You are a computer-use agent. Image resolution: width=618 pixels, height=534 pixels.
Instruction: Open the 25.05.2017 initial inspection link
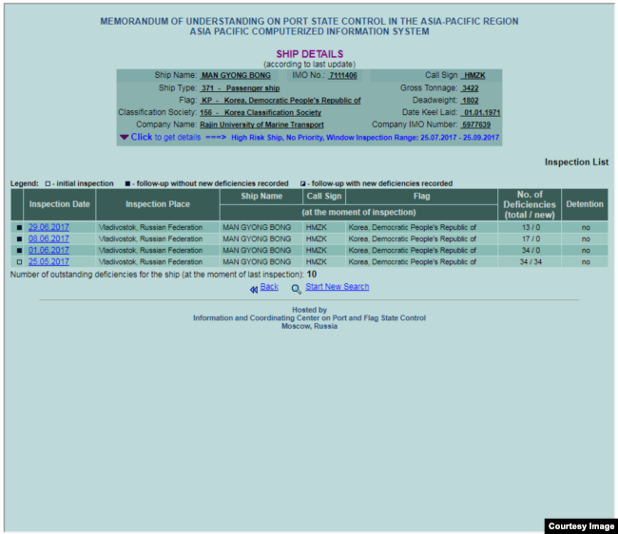pyautogui.click(x=48, y=262)
